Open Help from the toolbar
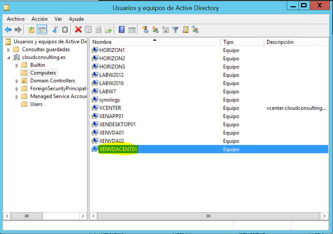Viewport: 333px width, 234px height. 121,30
